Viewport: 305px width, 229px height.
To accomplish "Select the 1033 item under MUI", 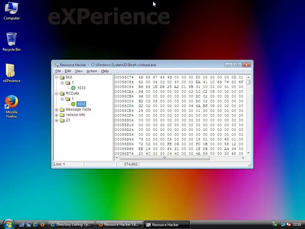I will coord(81,88).
